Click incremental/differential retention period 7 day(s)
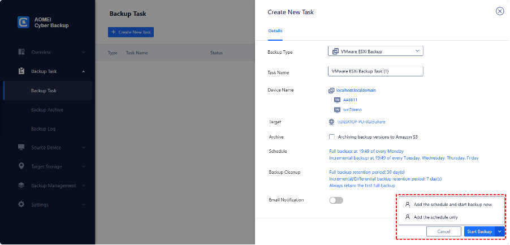The image size is (510, 245). tap(386, 179)
